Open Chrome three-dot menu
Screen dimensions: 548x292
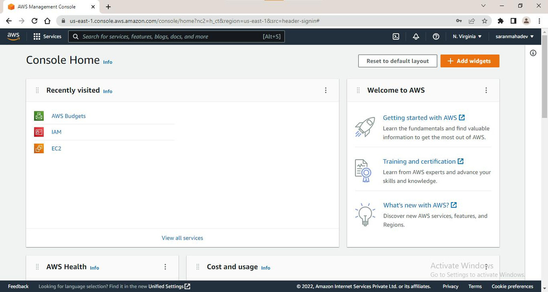539,21
